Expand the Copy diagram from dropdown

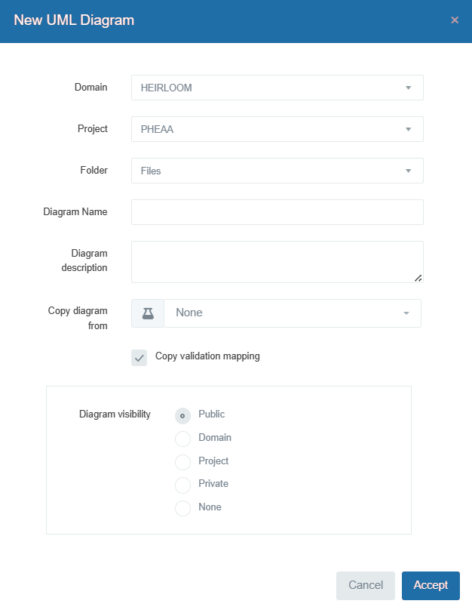pos(292,313)
